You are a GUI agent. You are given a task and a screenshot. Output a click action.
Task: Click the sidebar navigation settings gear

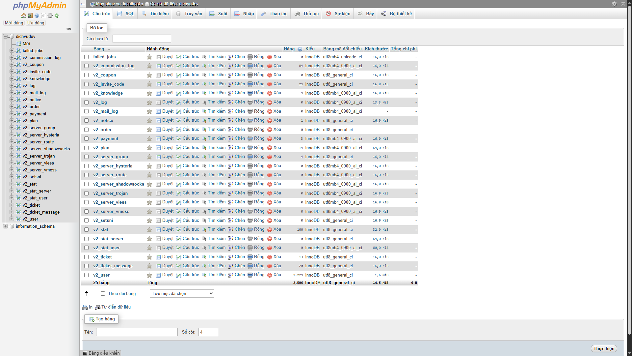(x=50, y=15)
